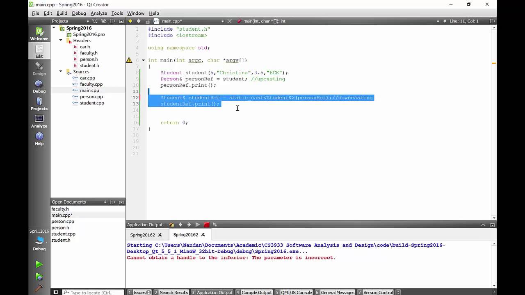
Task: Select student.h in the Headers tree
Action: (x=89, y=66)
